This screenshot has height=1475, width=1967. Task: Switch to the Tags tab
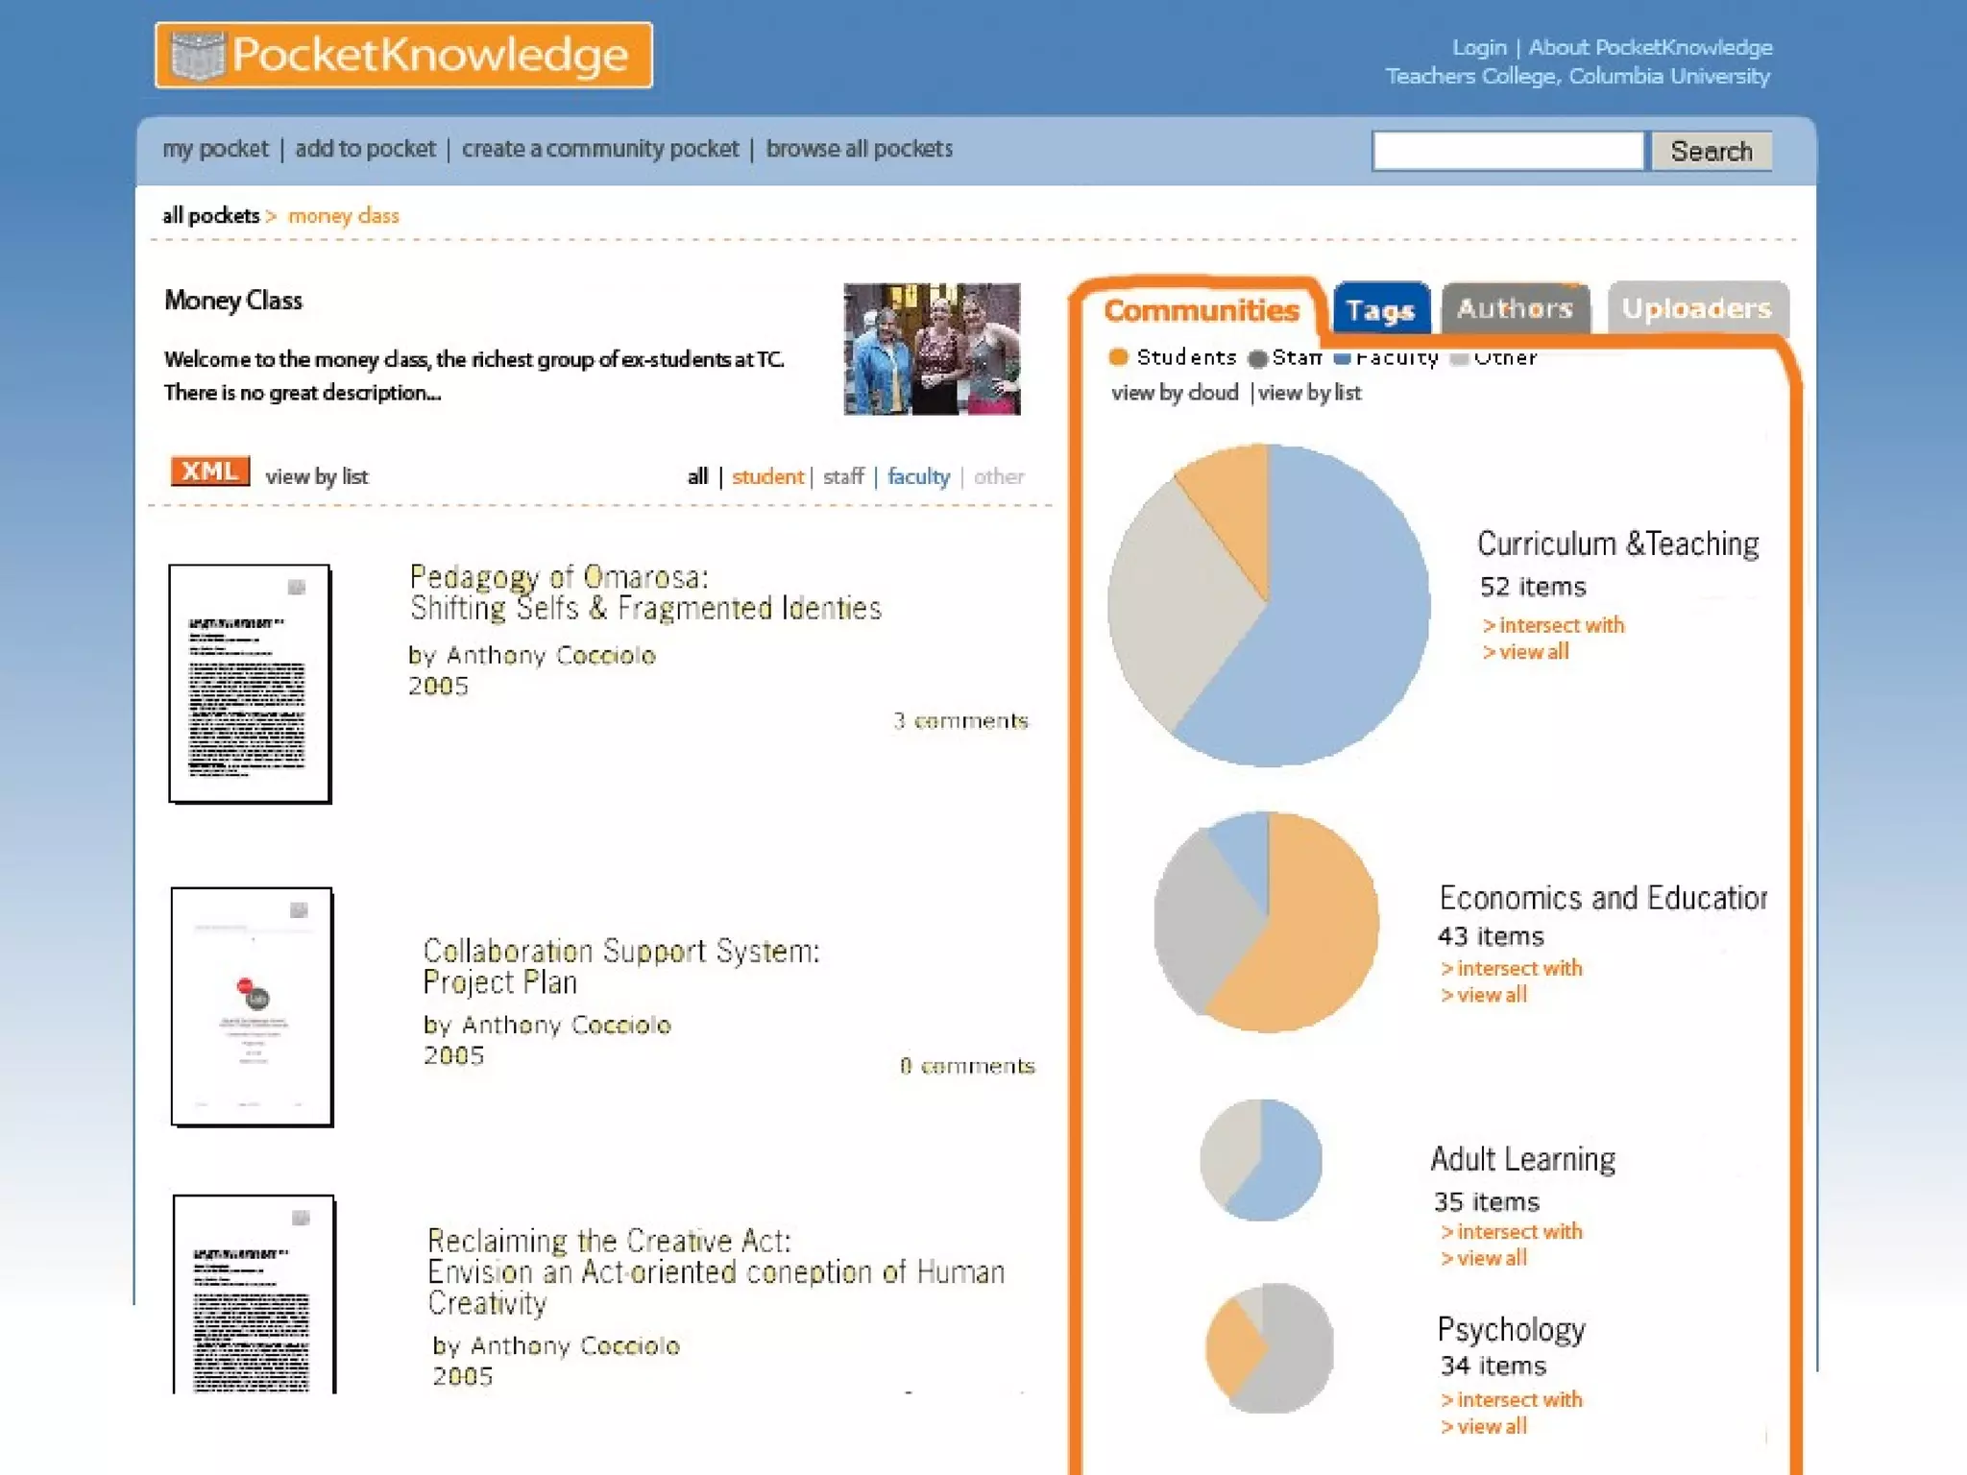coord(1380,310)
